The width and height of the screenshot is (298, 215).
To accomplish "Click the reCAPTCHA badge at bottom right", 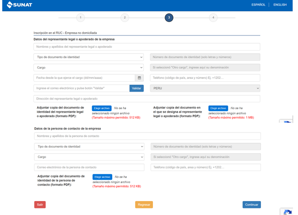I will 287,212.
